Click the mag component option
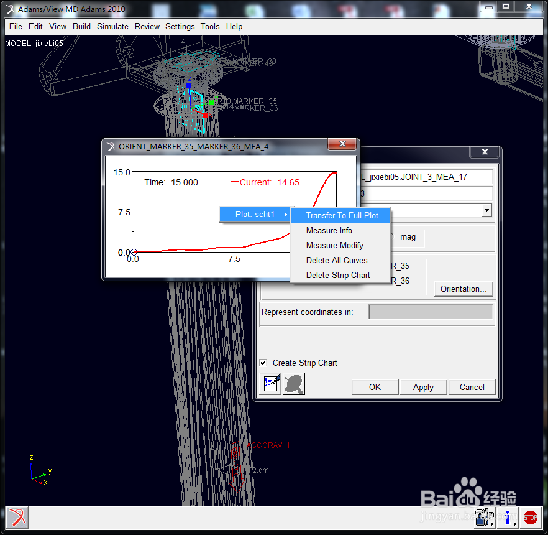The image size is (548, 535). click(408, 237)
